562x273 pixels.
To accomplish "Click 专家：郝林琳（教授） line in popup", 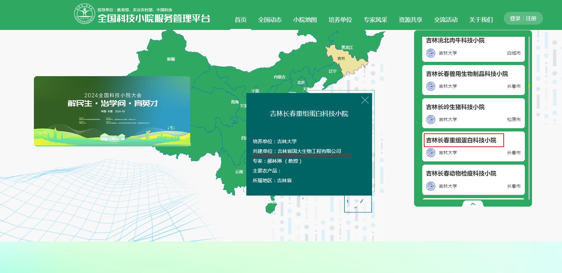I will pos(277,161).
